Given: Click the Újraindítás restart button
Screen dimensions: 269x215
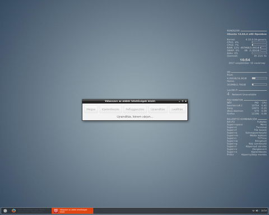Looking at the screenshot, I should [x=157, y=109].
